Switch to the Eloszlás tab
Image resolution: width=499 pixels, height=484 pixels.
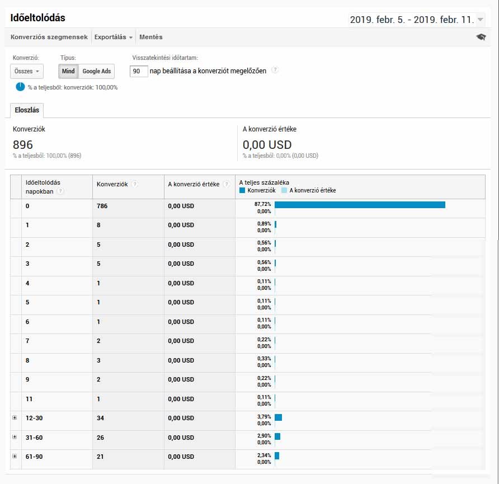pos(27,110)
